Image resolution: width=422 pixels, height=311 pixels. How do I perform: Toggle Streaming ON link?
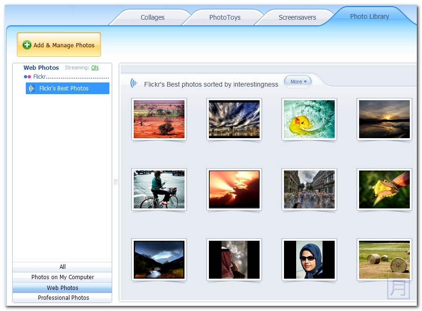95,68
